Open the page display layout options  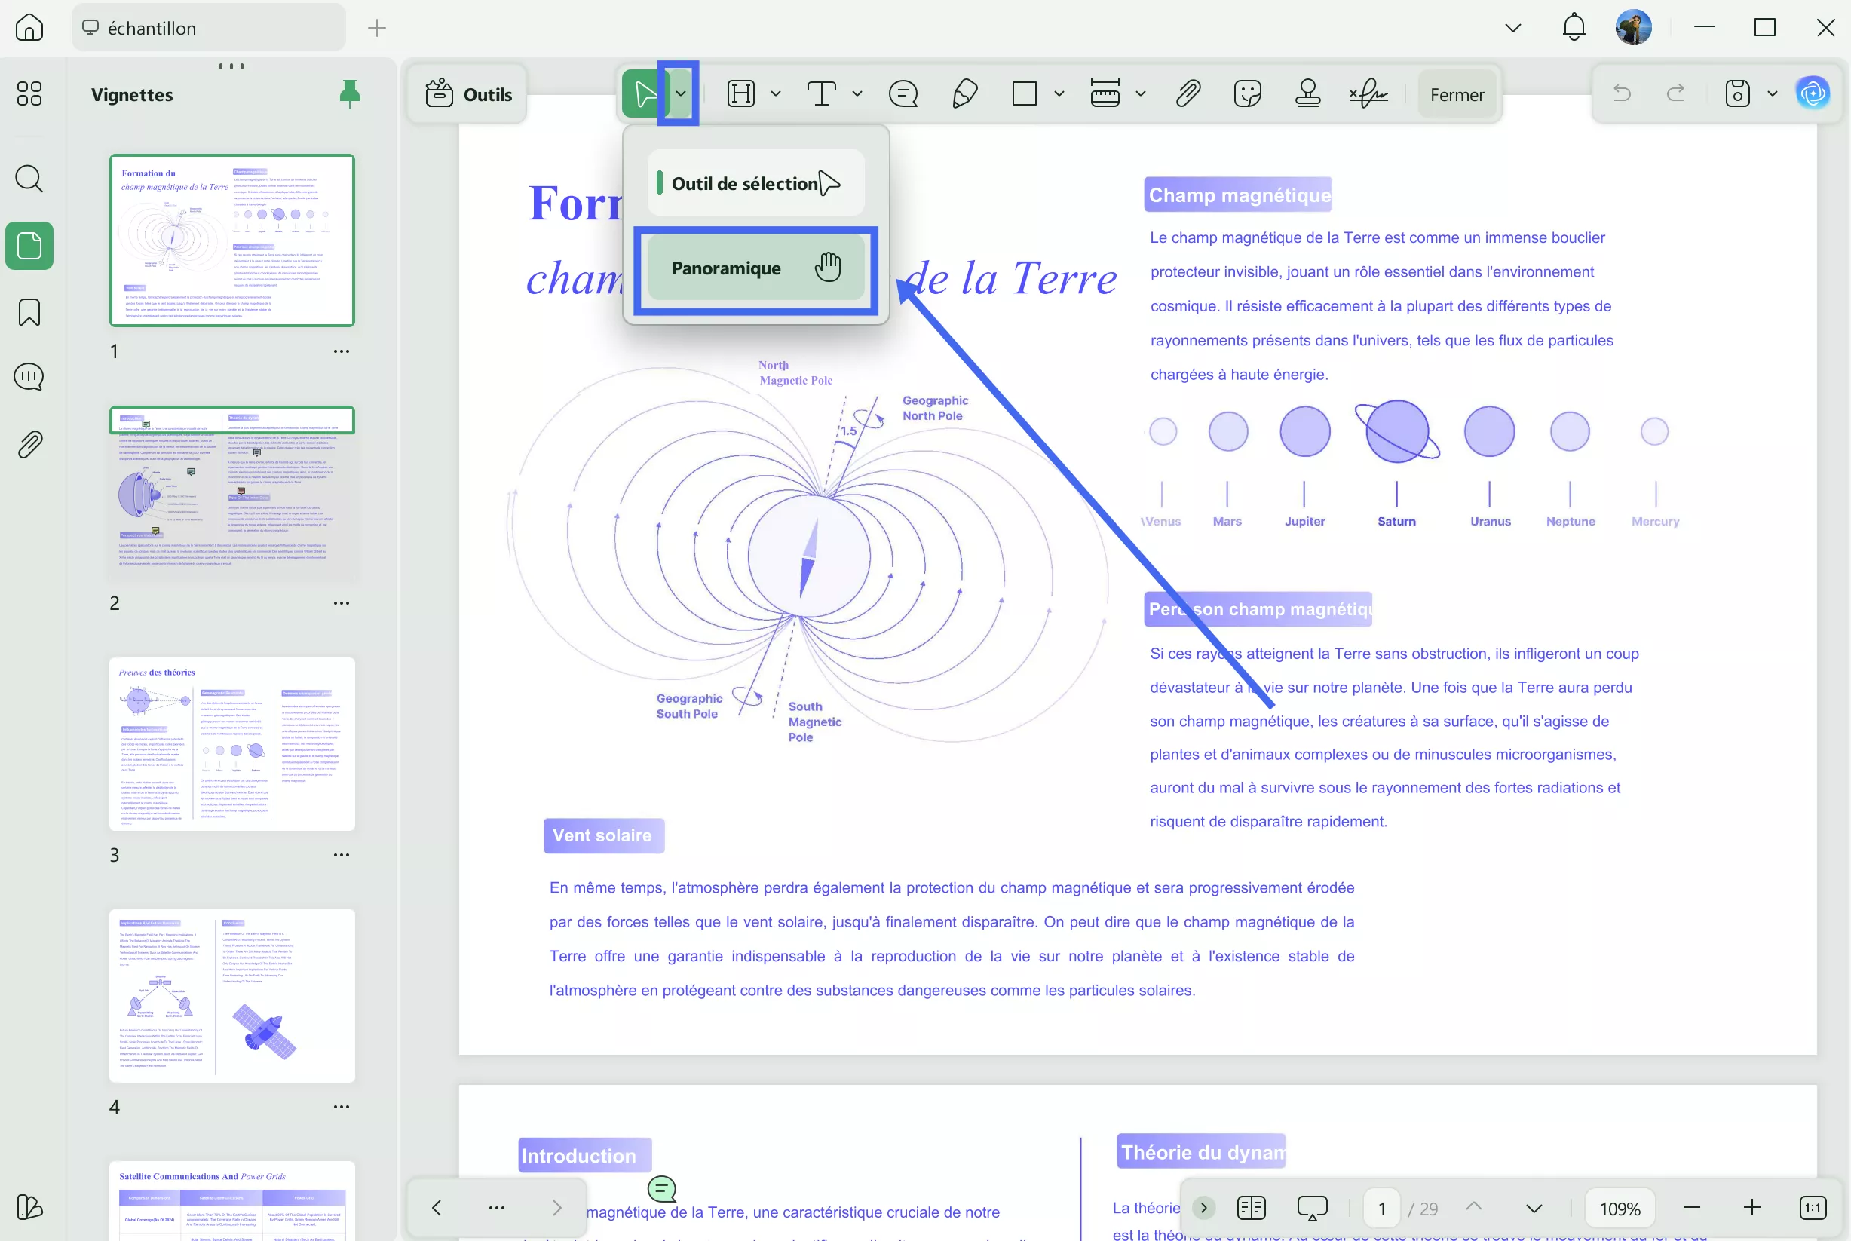coord(1251,1208)
